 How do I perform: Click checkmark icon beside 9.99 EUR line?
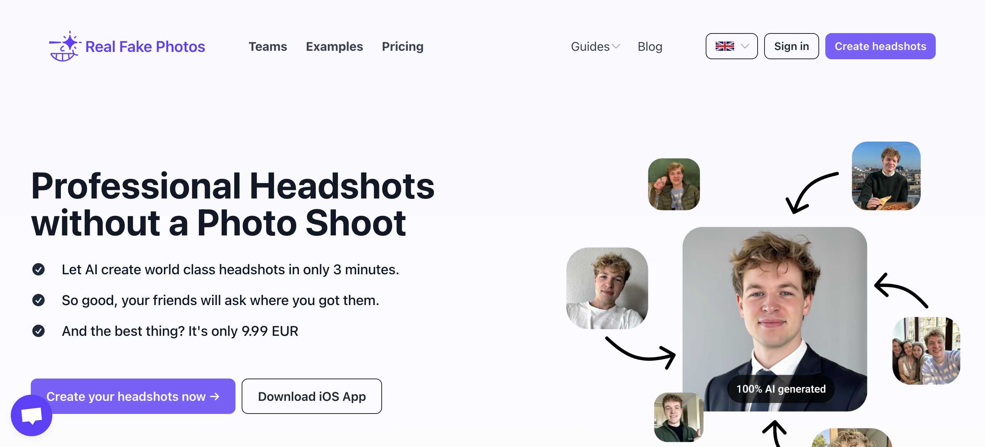coord(38,331)
